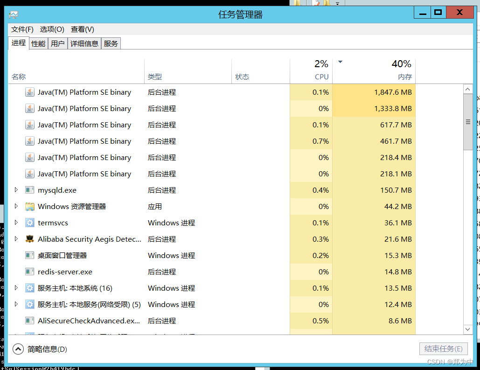Collapse to 简略信息 using the circle arrow icon
This screenshot has height=370, width=480.
[18, 349]
